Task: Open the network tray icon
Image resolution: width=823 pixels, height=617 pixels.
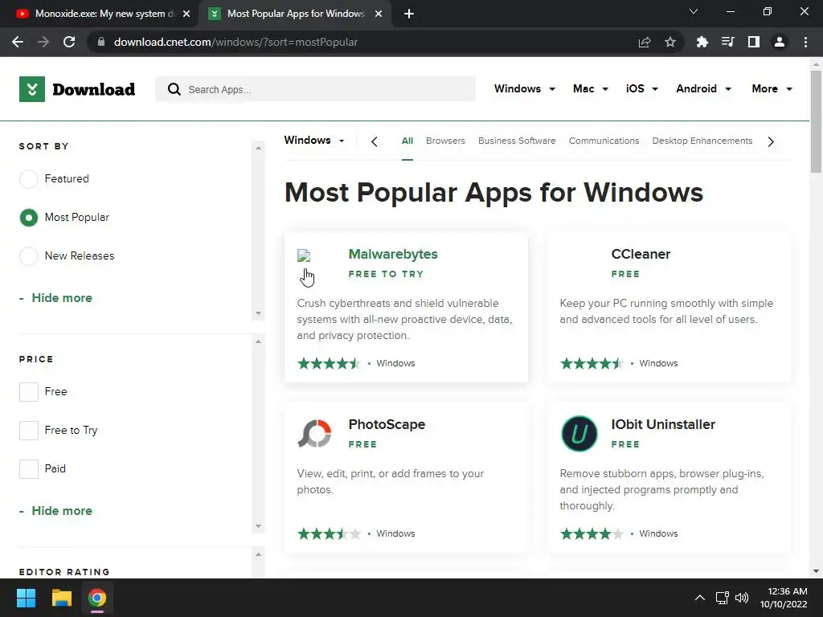Action: click(x=723, y=598)
